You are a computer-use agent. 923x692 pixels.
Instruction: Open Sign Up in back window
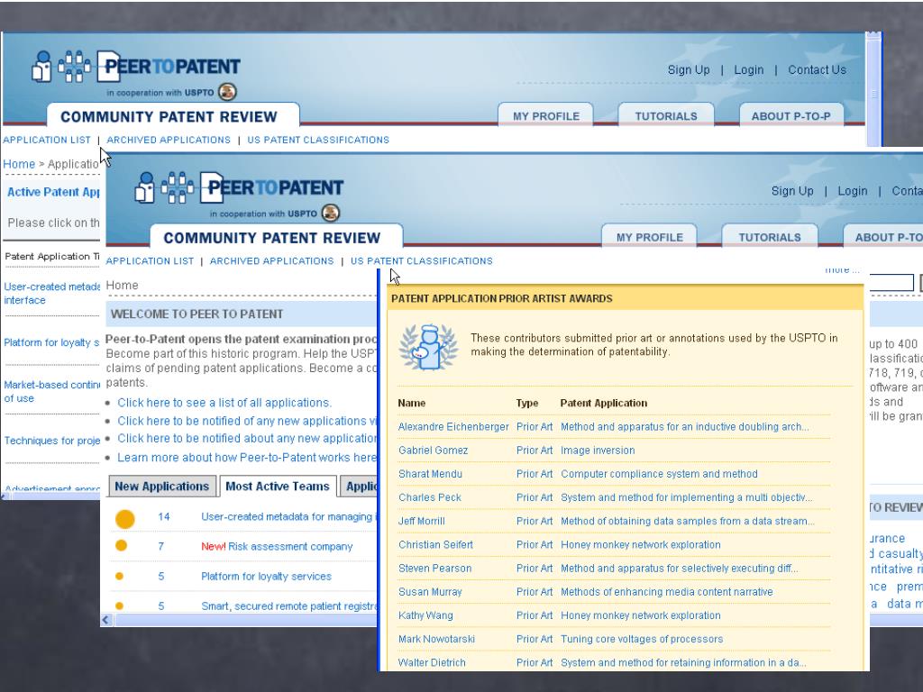(688, 70)
